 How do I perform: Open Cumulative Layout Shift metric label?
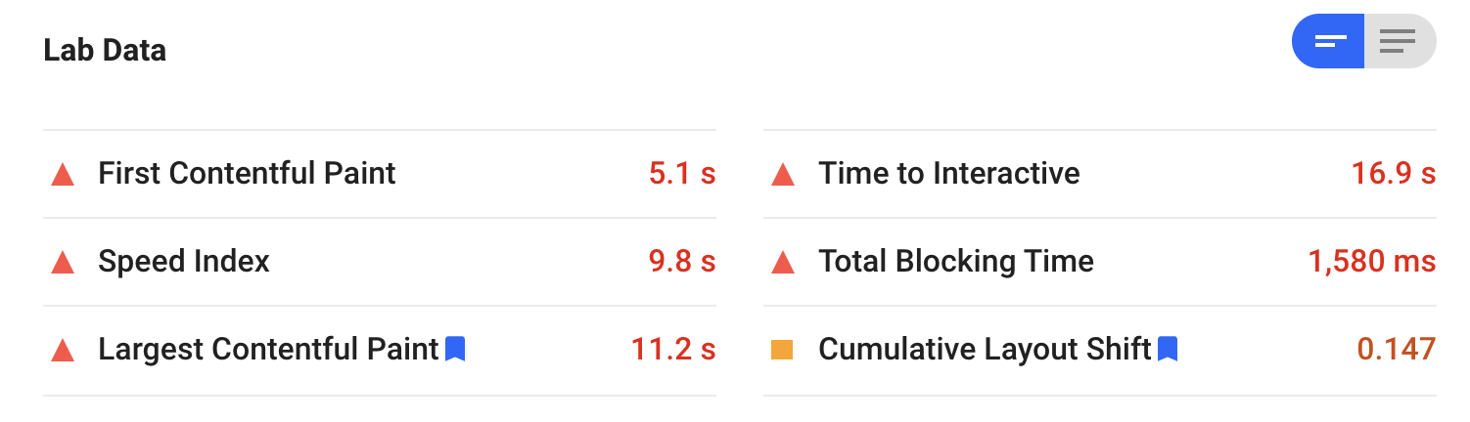click(x=985, y=350)
